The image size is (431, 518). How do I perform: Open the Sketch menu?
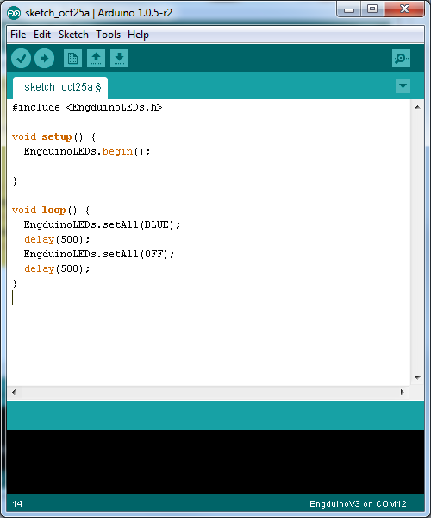point(73,35)
